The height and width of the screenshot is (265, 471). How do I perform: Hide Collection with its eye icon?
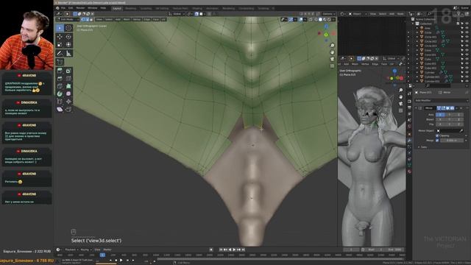point(467,24)
